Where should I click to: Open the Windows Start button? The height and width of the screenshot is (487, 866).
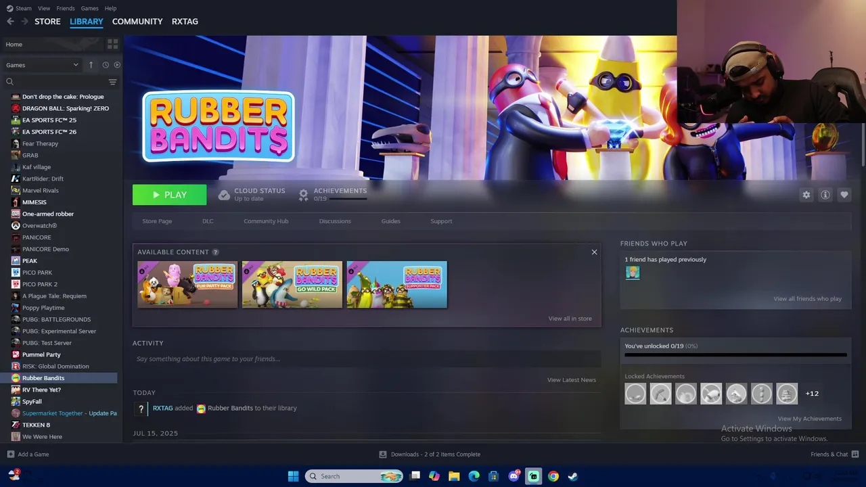[293, 476]
